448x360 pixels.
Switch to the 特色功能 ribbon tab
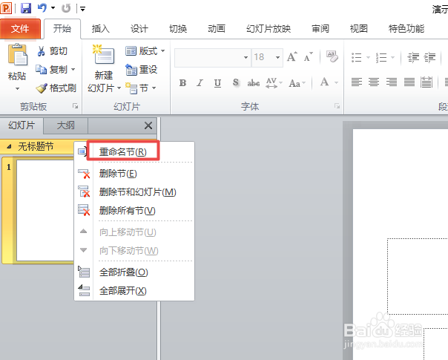(406, 29)
